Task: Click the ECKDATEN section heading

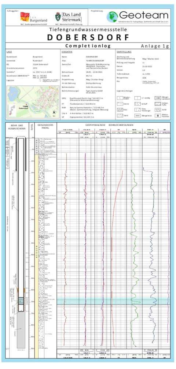Action: (x=67, y=52)
